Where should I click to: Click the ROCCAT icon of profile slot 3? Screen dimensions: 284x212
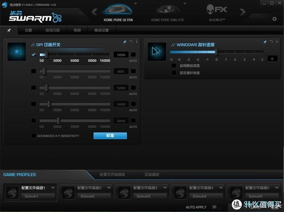124,193
